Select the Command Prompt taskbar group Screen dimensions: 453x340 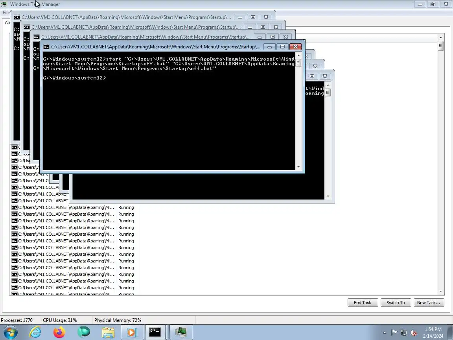coord(155,332)
